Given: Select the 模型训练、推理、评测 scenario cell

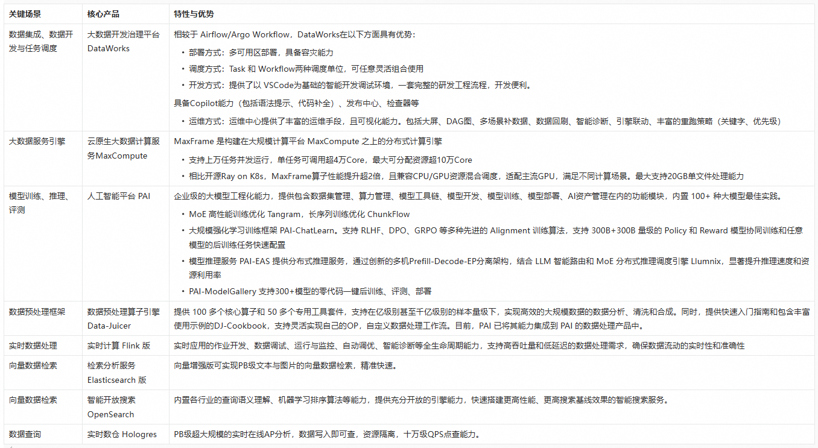Looking at the screenshot, I should (43, 244).
